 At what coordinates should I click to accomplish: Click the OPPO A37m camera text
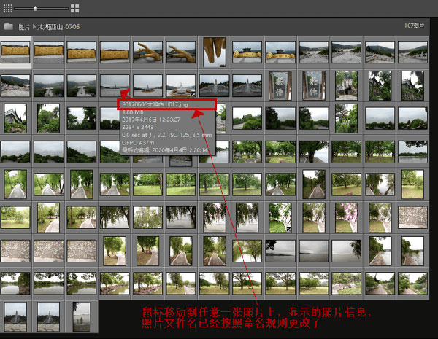(x=138, y=143)
